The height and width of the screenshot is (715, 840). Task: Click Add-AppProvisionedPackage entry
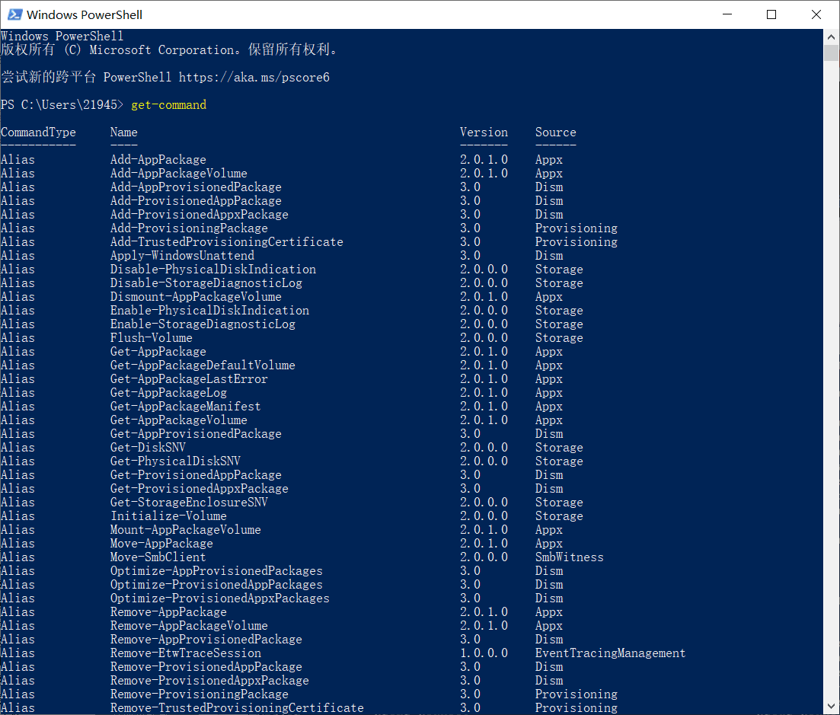point(196,187)
